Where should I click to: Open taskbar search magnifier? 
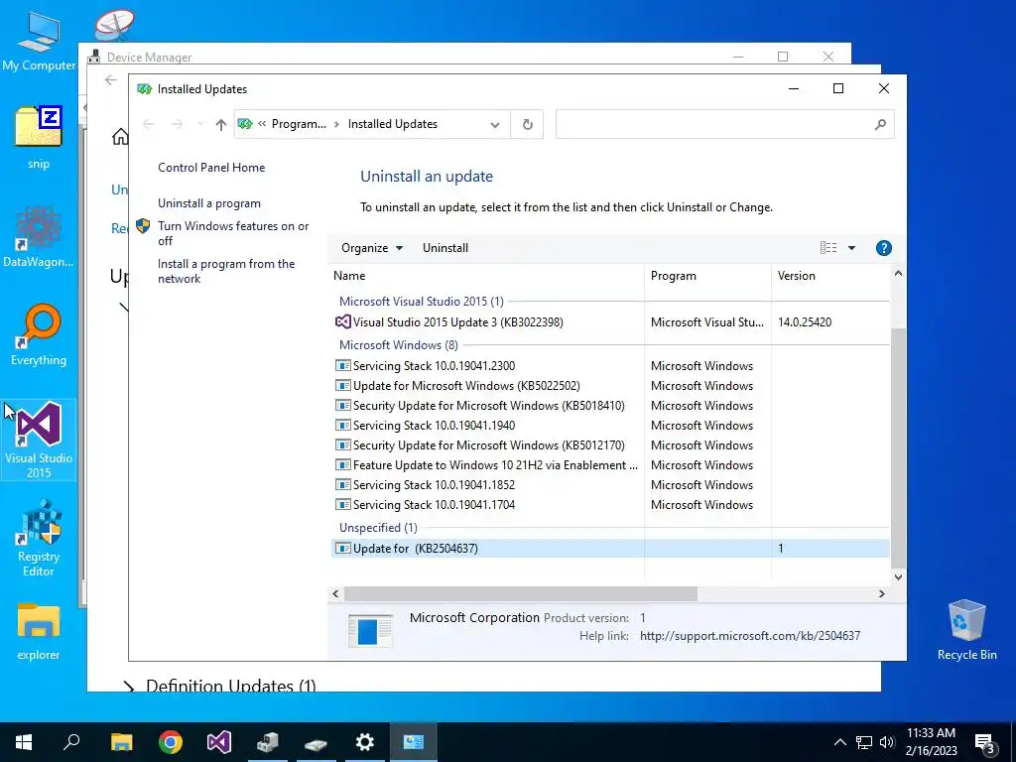point(71,742)
